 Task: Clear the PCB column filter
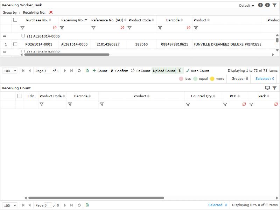(x=244, y=104)
